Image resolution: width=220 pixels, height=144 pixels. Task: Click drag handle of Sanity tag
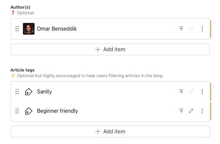coord(17,91)
